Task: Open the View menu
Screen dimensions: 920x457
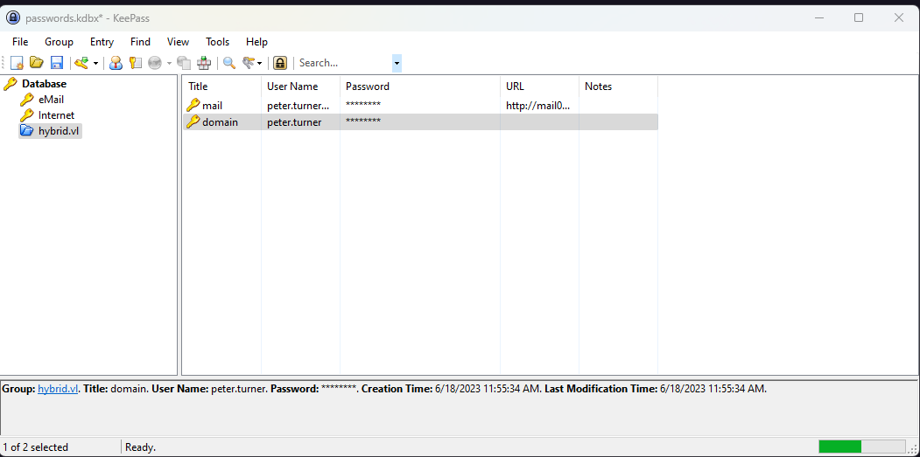Action: click(179, 42)
